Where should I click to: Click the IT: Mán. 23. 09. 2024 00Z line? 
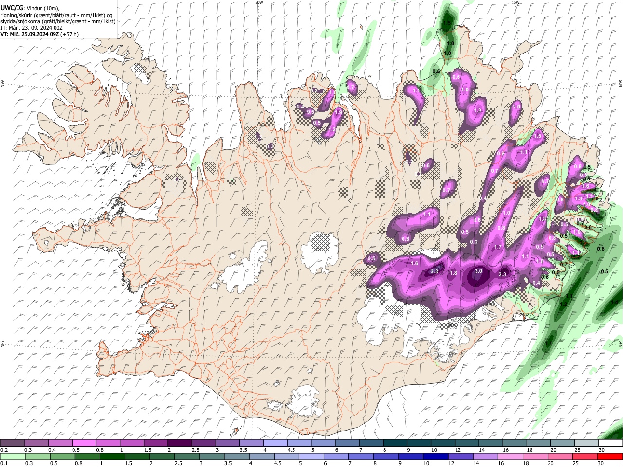(32, 28)
